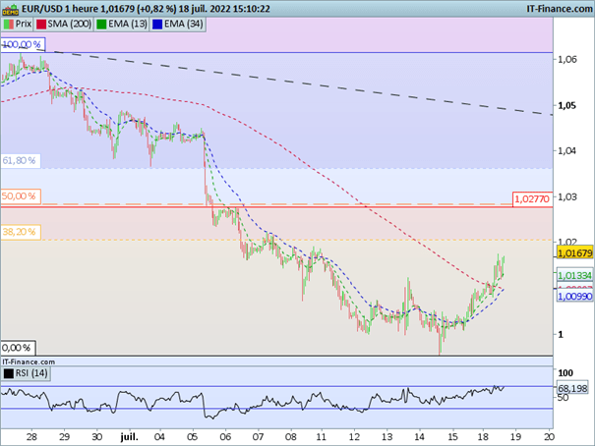Click the blue 1,00990 EMA value tag
The height and width of the screenshot is (446, 595).
tap(575, 296)
